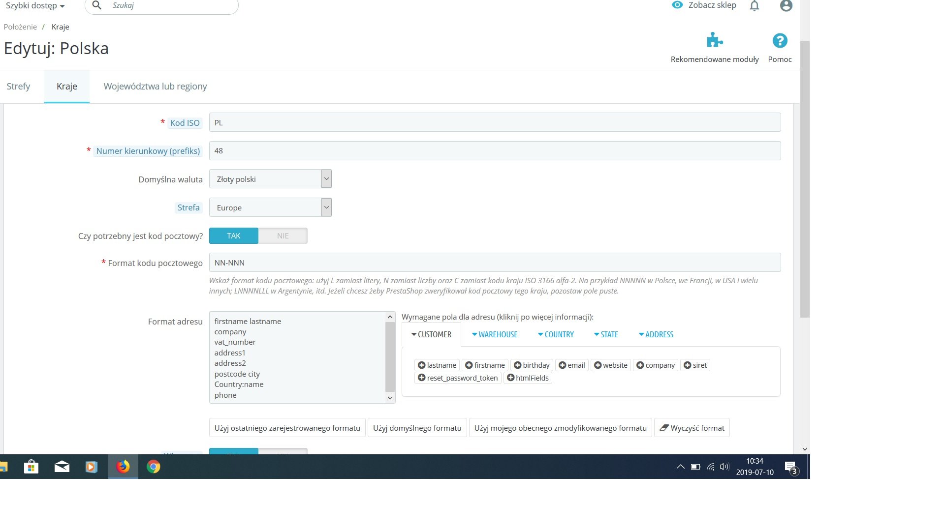Viewport: 945px width, 531px height.
Task: Click the Rekomendowane moduły puzzle icon
Action: [714, 40]
